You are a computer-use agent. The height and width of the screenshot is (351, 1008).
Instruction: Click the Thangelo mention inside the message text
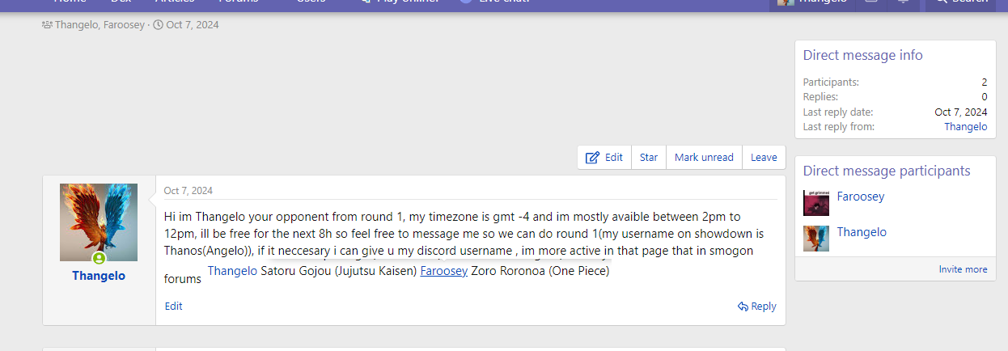tap(232, 271)
